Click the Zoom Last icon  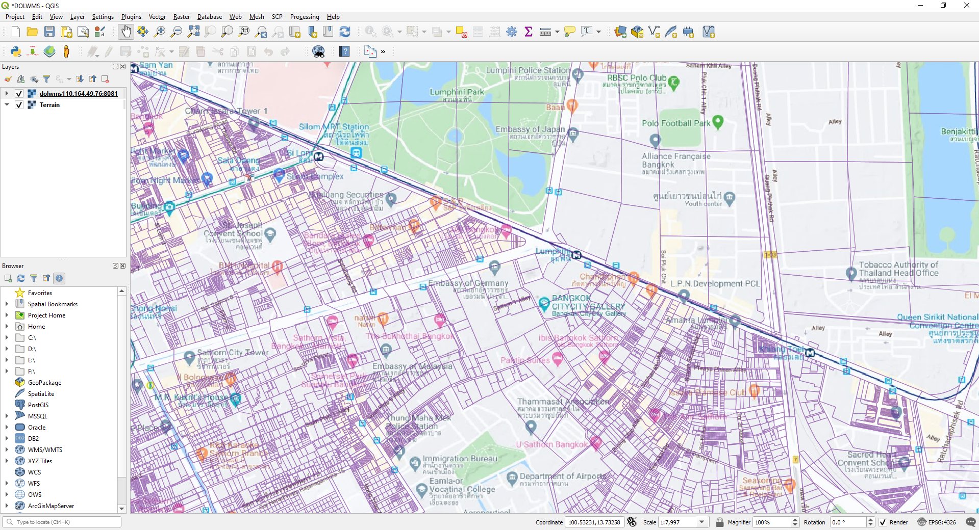click(261, 32)
